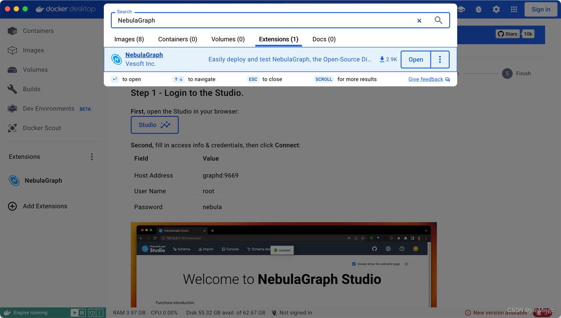The image size is (561, 318).
Task: Open Images in the sidebar
Action: click(33, 50)
